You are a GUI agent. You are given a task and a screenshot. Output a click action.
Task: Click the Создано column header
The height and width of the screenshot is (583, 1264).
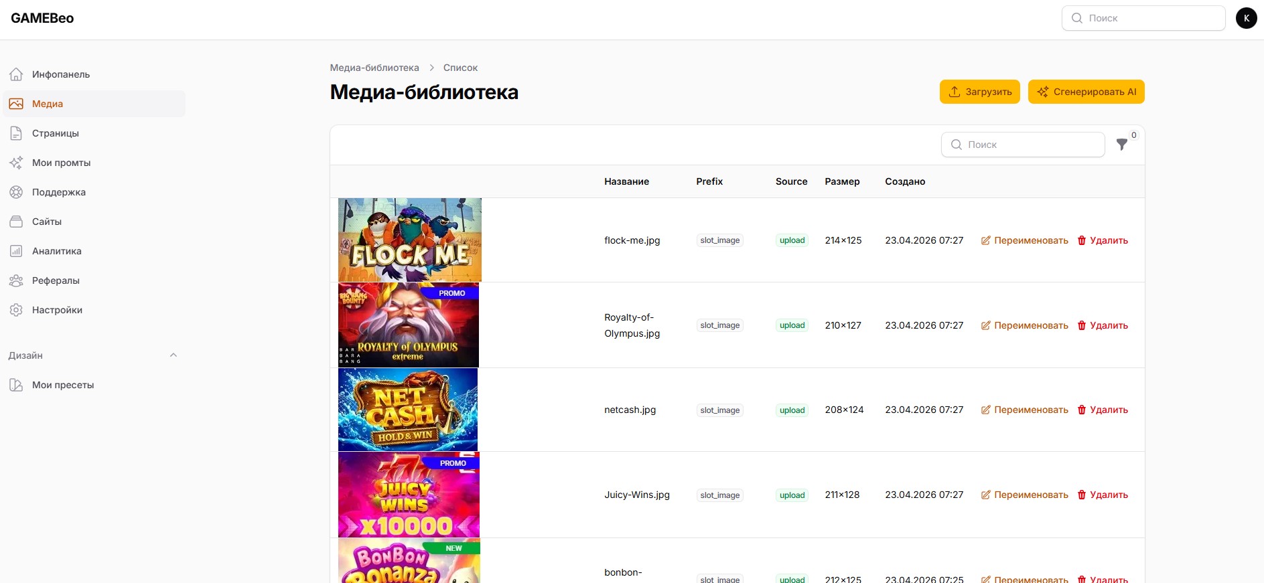click(905, 181)
